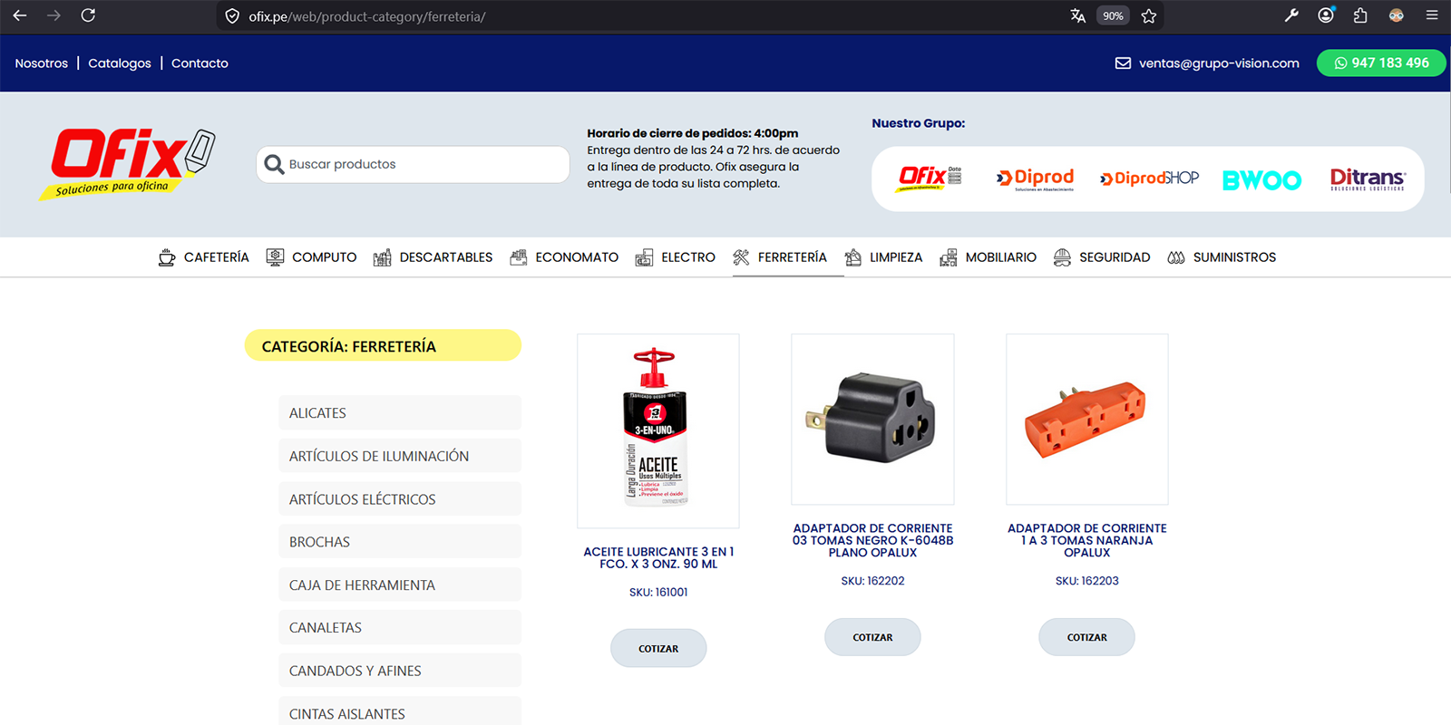The image size is (1451, 725).
Task: Click the Economato category icon
Action: coord(518,257)
